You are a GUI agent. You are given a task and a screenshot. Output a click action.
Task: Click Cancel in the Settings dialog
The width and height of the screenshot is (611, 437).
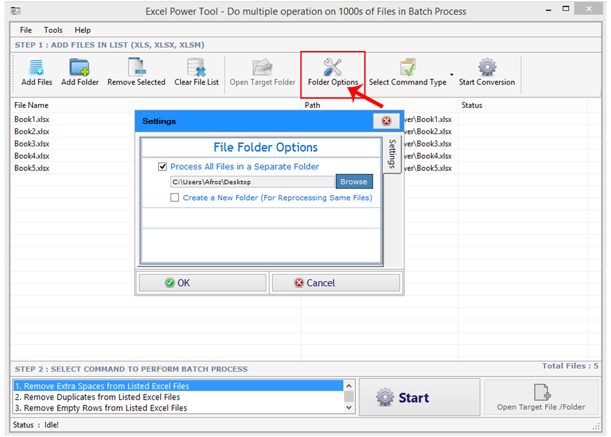click(335, 283)
